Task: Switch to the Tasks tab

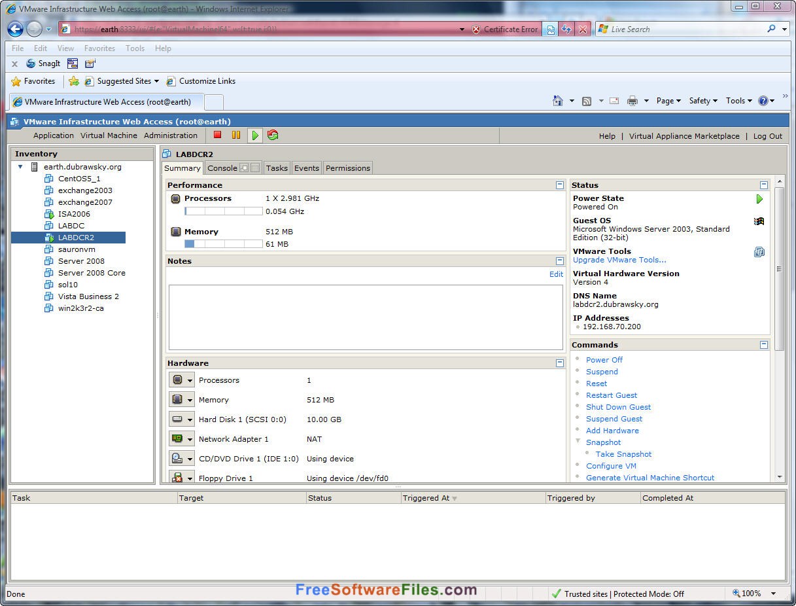Action: click(277, 168)
